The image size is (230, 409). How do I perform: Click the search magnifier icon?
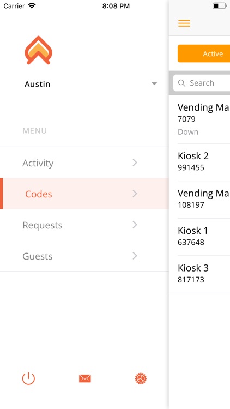(181, 83)
